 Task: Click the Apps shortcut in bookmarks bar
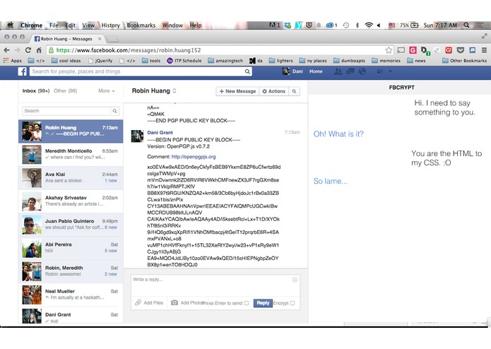click(13, 61)
